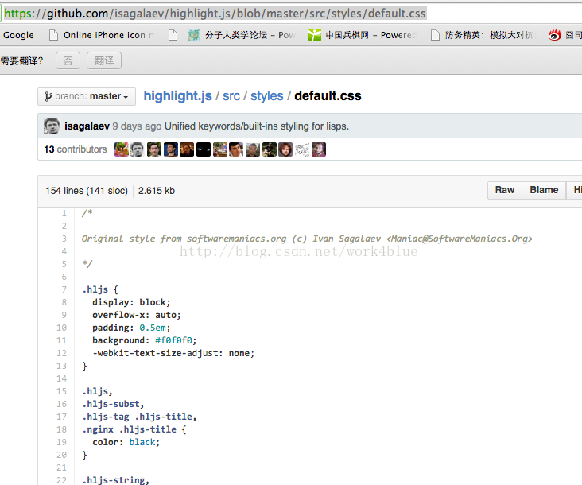Click line number 19
This screenshot has width=582, height=485.
click(61, 442)
